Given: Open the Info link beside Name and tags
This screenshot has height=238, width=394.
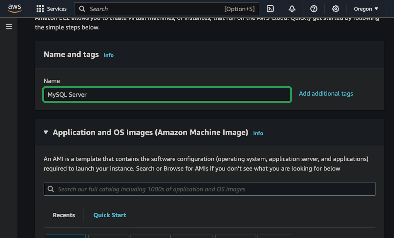Looking at the screenshot, I should tap(108, 55).
